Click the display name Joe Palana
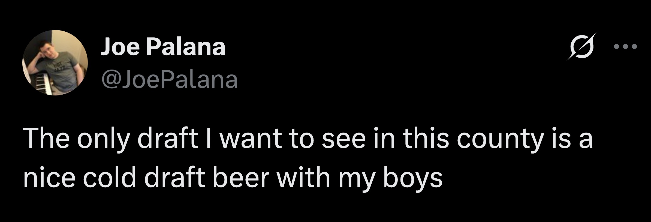Viewport: 651px width, 222px height. [x=163, y=47]
